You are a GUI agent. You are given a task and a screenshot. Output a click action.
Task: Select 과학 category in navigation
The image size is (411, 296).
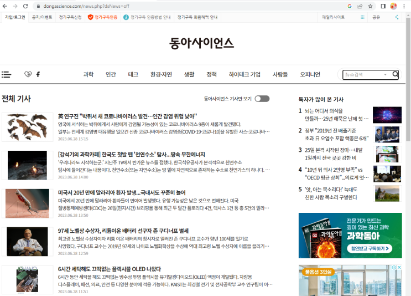coord(89,74)
